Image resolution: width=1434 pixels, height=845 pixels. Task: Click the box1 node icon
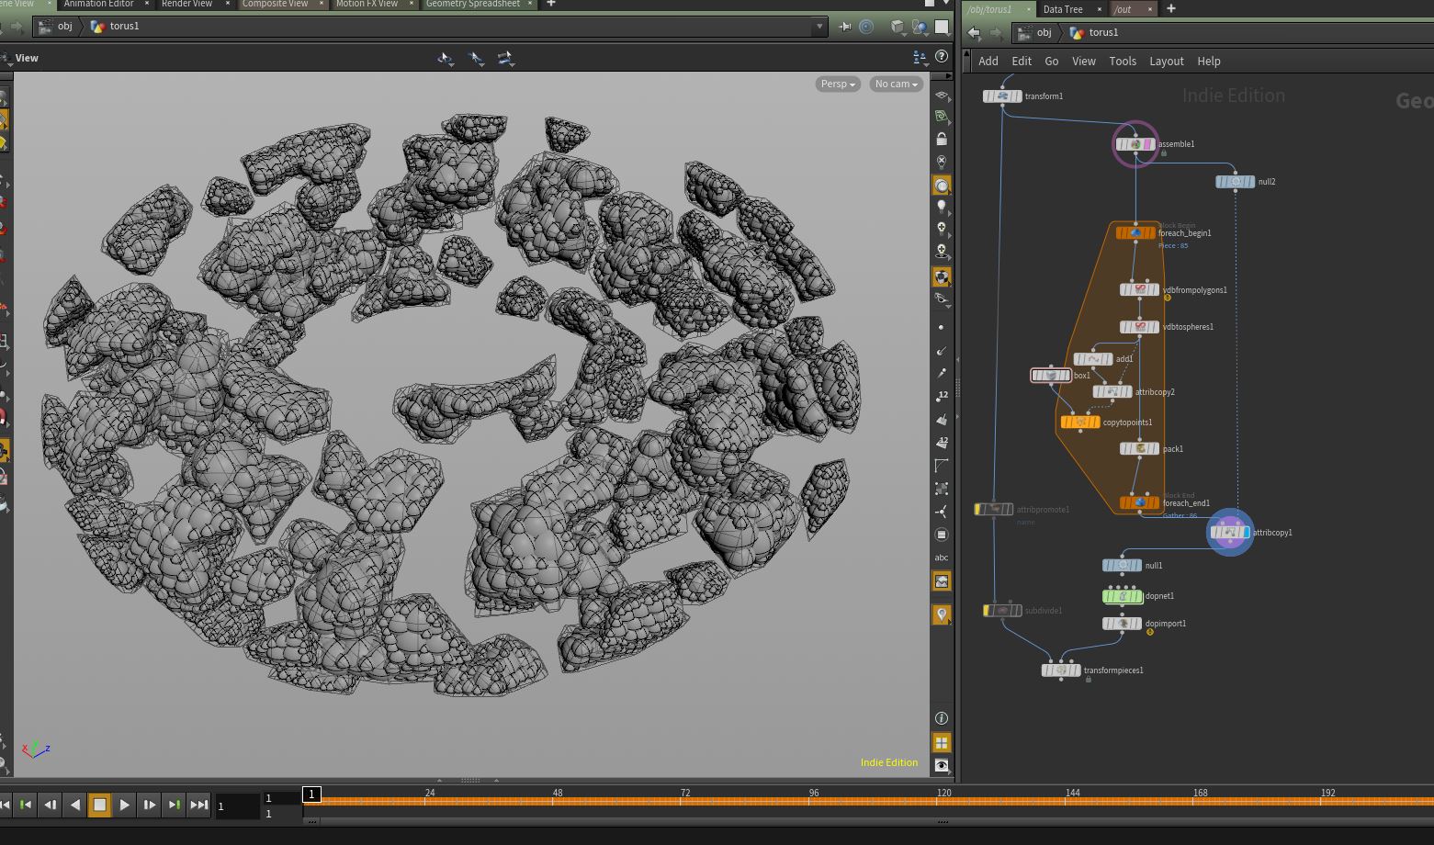tap(1051, 376)
